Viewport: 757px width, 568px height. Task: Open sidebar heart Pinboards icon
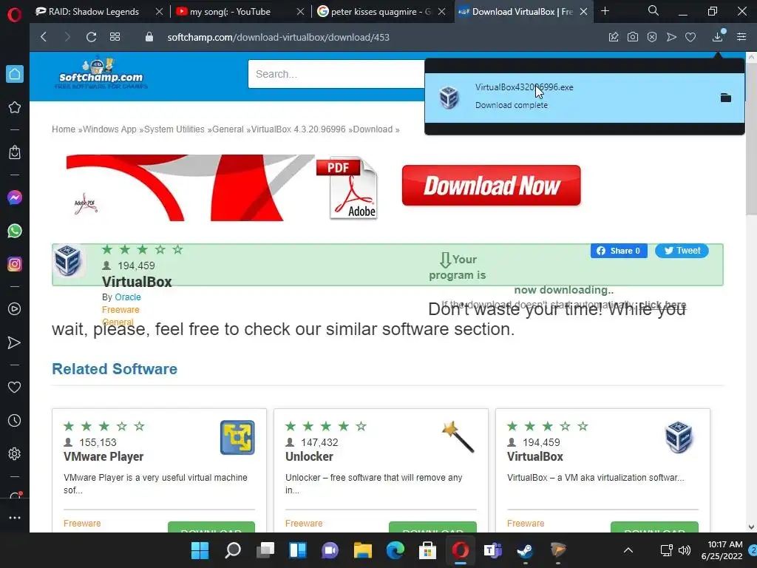15,388
